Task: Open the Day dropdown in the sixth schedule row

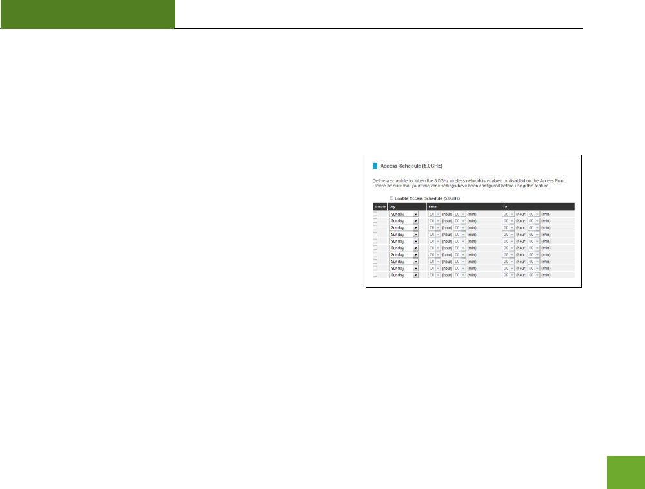Action: tap(404, 248)
